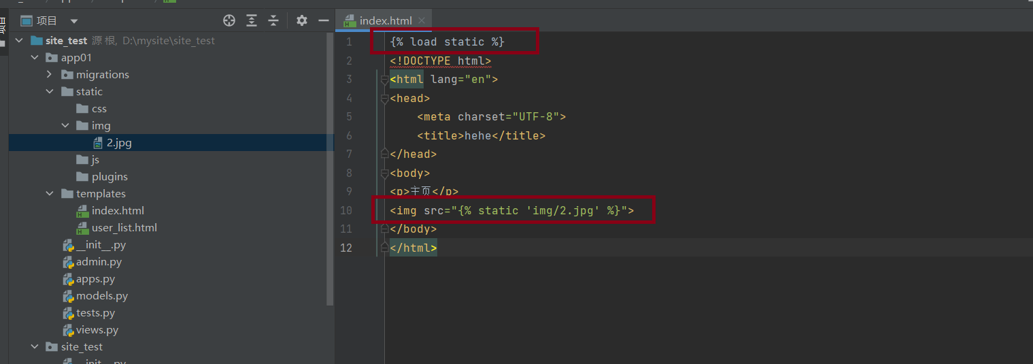
Task: Open models.py file in the tree
Action: [101, 296]
